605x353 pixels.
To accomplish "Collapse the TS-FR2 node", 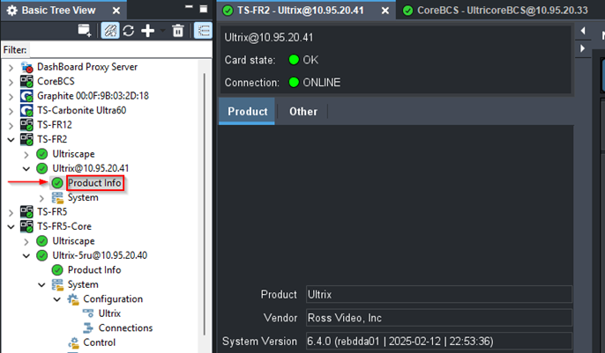I will [11, 140].
